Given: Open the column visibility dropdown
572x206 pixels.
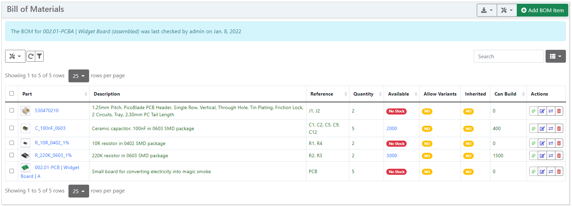Looking at the screenshot, I should (x=555, y=56).
